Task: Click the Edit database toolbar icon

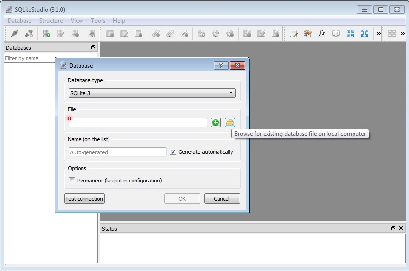Action: coord(61,33)
